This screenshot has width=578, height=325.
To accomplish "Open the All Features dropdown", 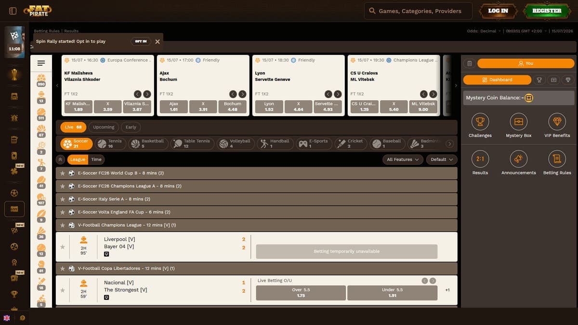I will [403, 159].
